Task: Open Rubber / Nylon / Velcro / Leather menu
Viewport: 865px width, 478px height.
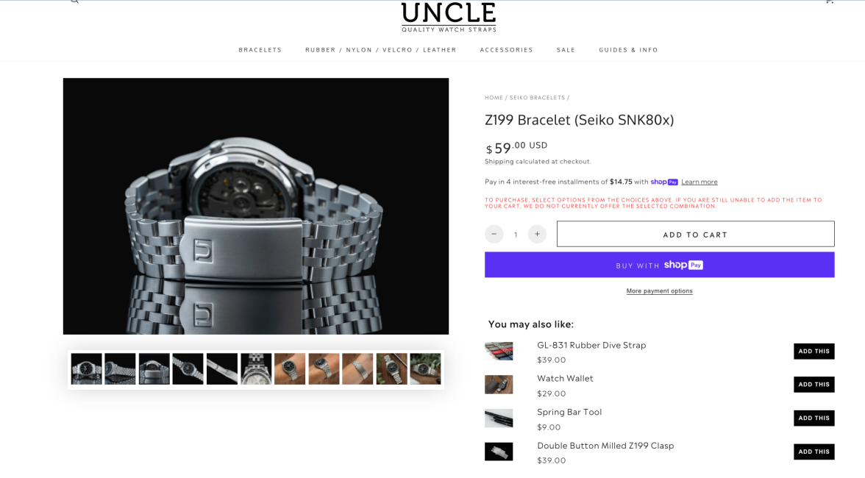Action: (381, 49)
